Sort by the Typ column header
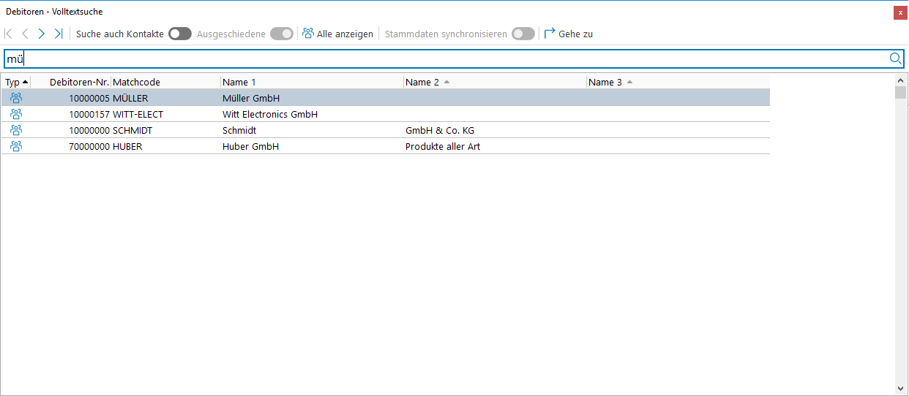909x396 pixels. click(x=16, y=82)
